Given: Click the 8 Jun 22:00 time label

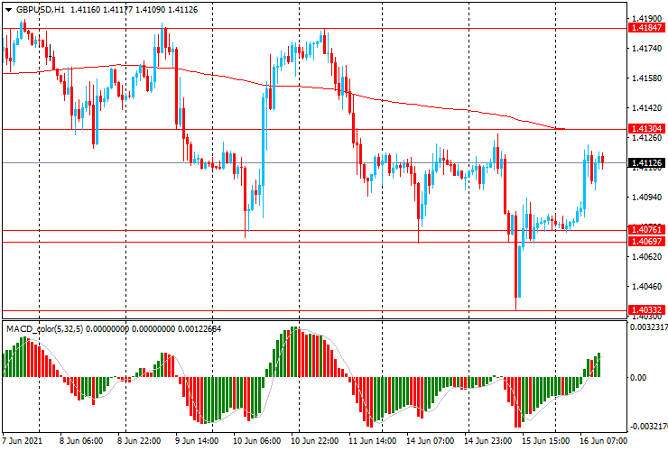Looking at the screenshot, I should (x=139, y=440).
